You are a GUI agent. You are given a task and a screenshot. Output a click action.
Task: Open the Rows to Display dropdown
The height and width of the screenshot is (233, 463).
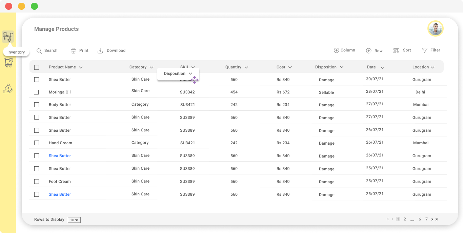(74, 220)
